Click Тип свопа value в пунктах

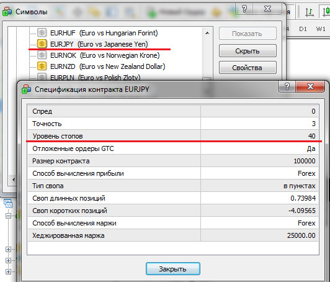tap(299, 186)
